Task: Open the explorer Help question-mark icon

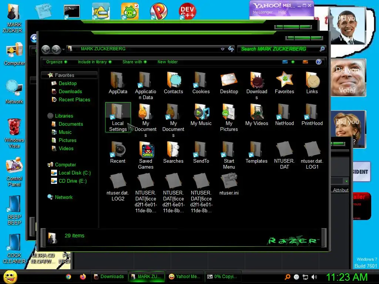Action: (x=319, y=62)
